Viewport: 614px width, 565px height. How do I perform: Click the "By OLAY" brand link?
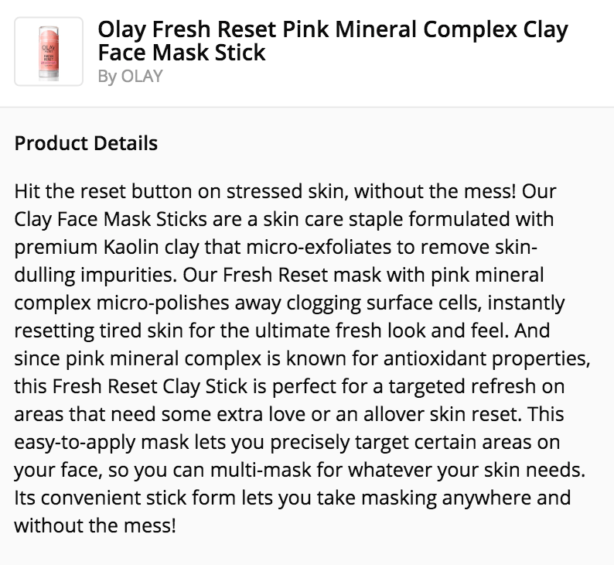(x=130, y=77)
